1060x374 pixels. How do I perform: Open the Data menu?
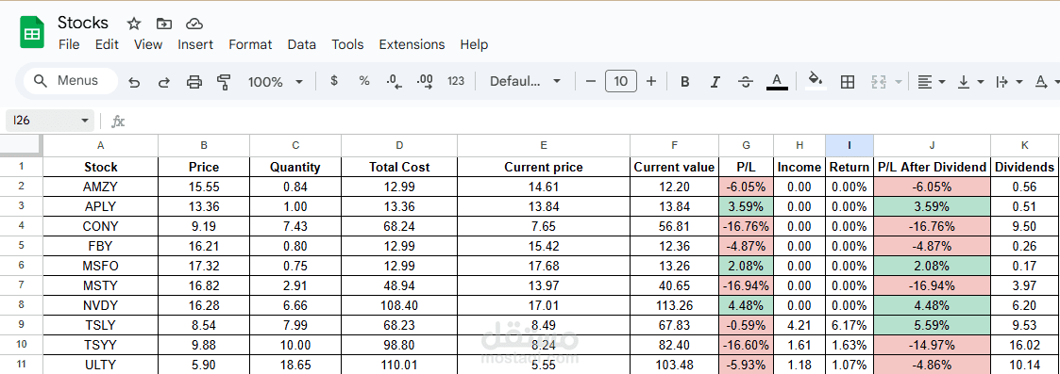point(301,44)
